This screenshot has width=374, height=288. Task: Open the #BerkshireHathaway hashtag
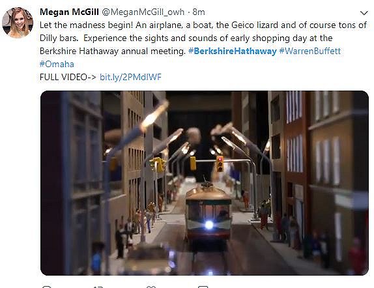pos(233,51)
